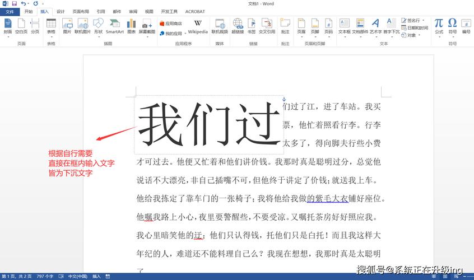Screen dimensions: 474x280
Task: Click the redo/repeat arrow icon
Action: [36, 3]
